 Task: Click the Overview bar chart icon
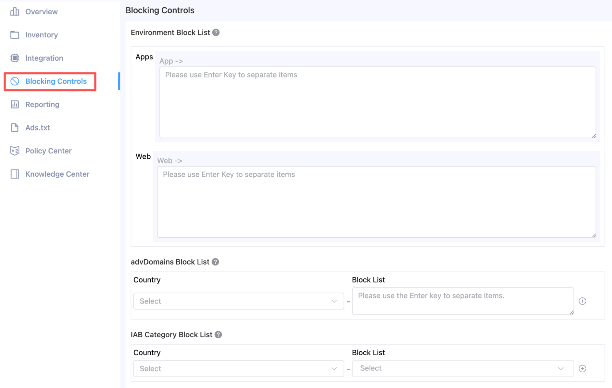(x=14, y=11)
